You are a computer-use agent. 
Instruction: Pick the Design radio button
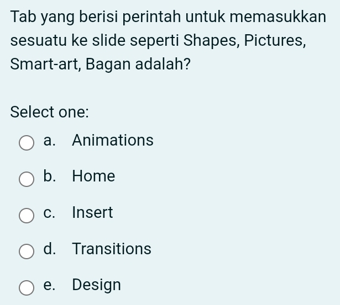point(27,288)
